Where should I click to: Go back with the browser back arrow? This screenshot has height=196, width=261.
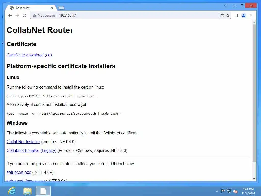(10, 15)
